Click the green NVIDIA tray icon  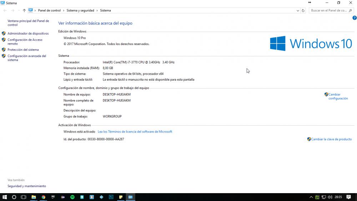coord(317,197)
